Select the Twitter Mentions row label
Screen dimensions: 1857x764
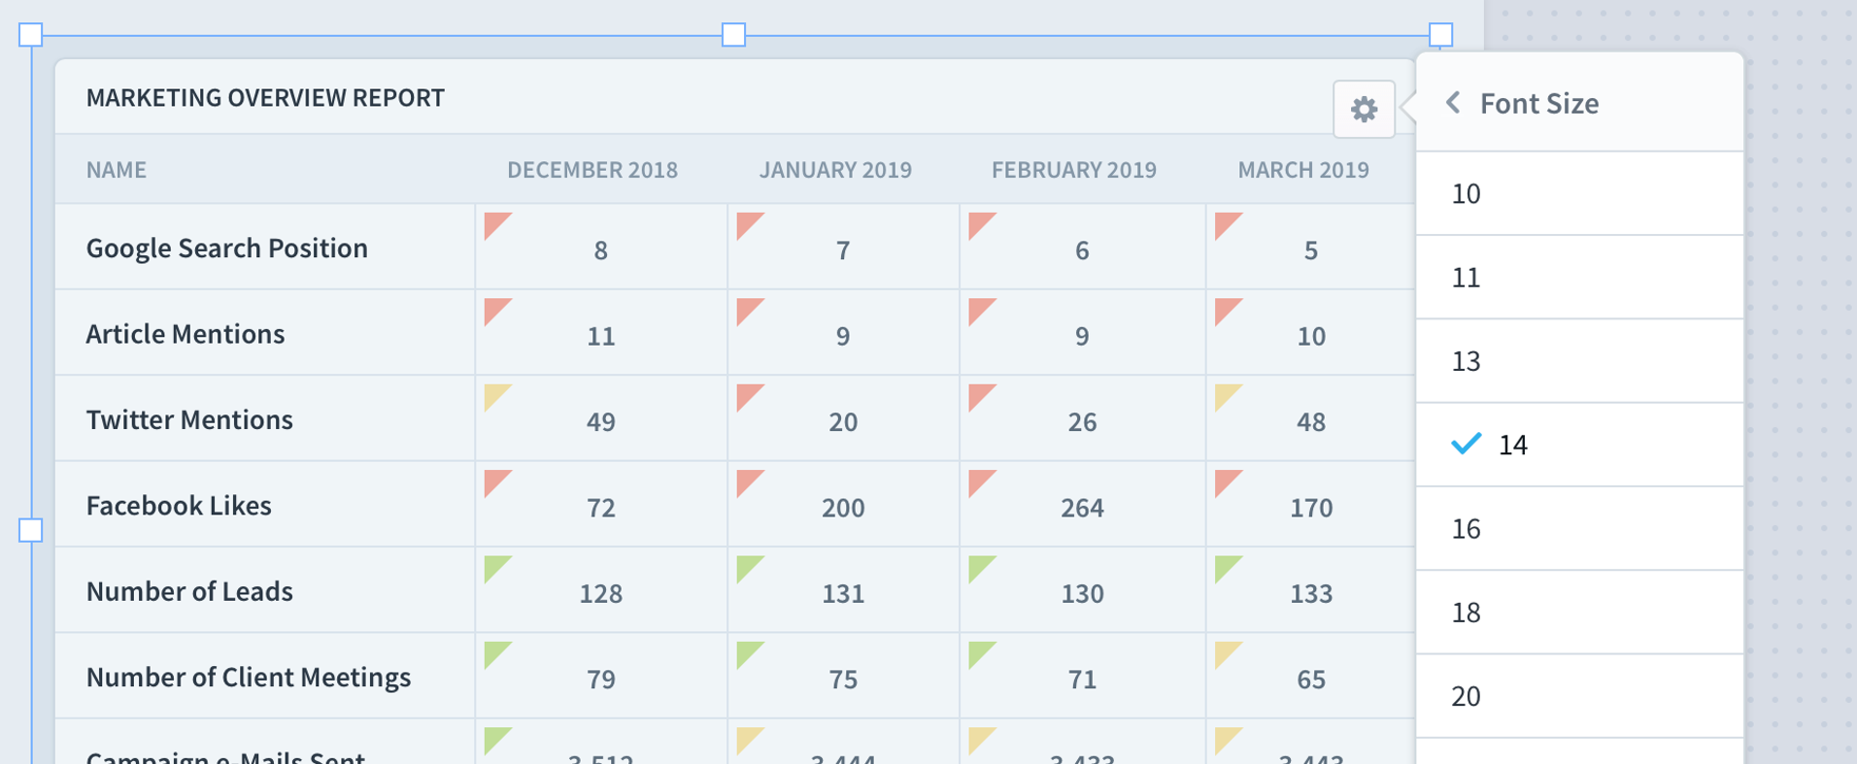point(189,419)
